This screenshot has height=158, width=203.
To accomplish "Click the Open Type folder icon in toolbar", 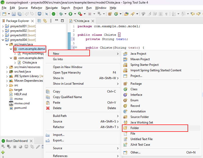I will point(126,14).
